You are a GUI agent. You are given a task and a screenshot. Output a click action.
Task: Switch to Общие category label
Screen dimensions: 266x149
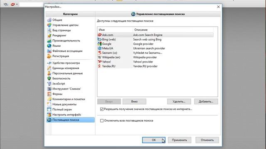point(57,20)
